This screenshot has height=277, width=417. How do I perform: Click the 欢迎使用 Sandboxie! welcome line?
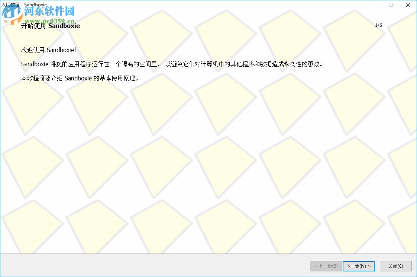(x=48, y=50)
